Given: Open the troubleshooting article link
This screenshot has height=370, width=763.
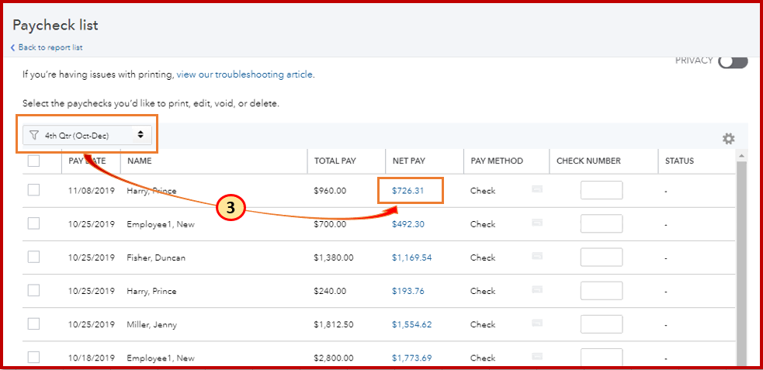Looking at the screenshot, I should pos(245,74).
